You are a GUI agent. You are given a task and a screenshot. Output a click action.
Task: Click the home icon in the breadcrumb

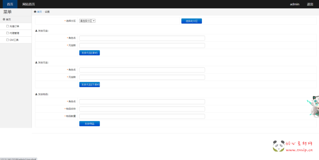35,12
